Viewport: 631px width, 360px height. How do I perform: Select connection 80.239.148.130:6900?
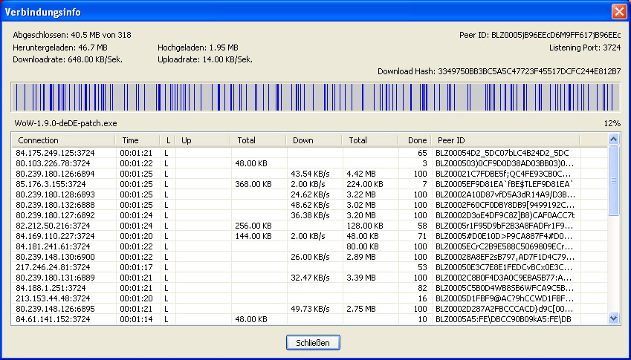pos(309,257)
